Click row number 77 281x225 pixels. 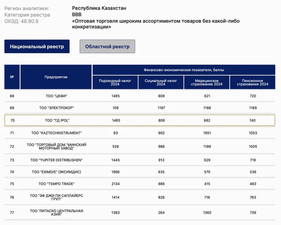(x=12, y=212)
